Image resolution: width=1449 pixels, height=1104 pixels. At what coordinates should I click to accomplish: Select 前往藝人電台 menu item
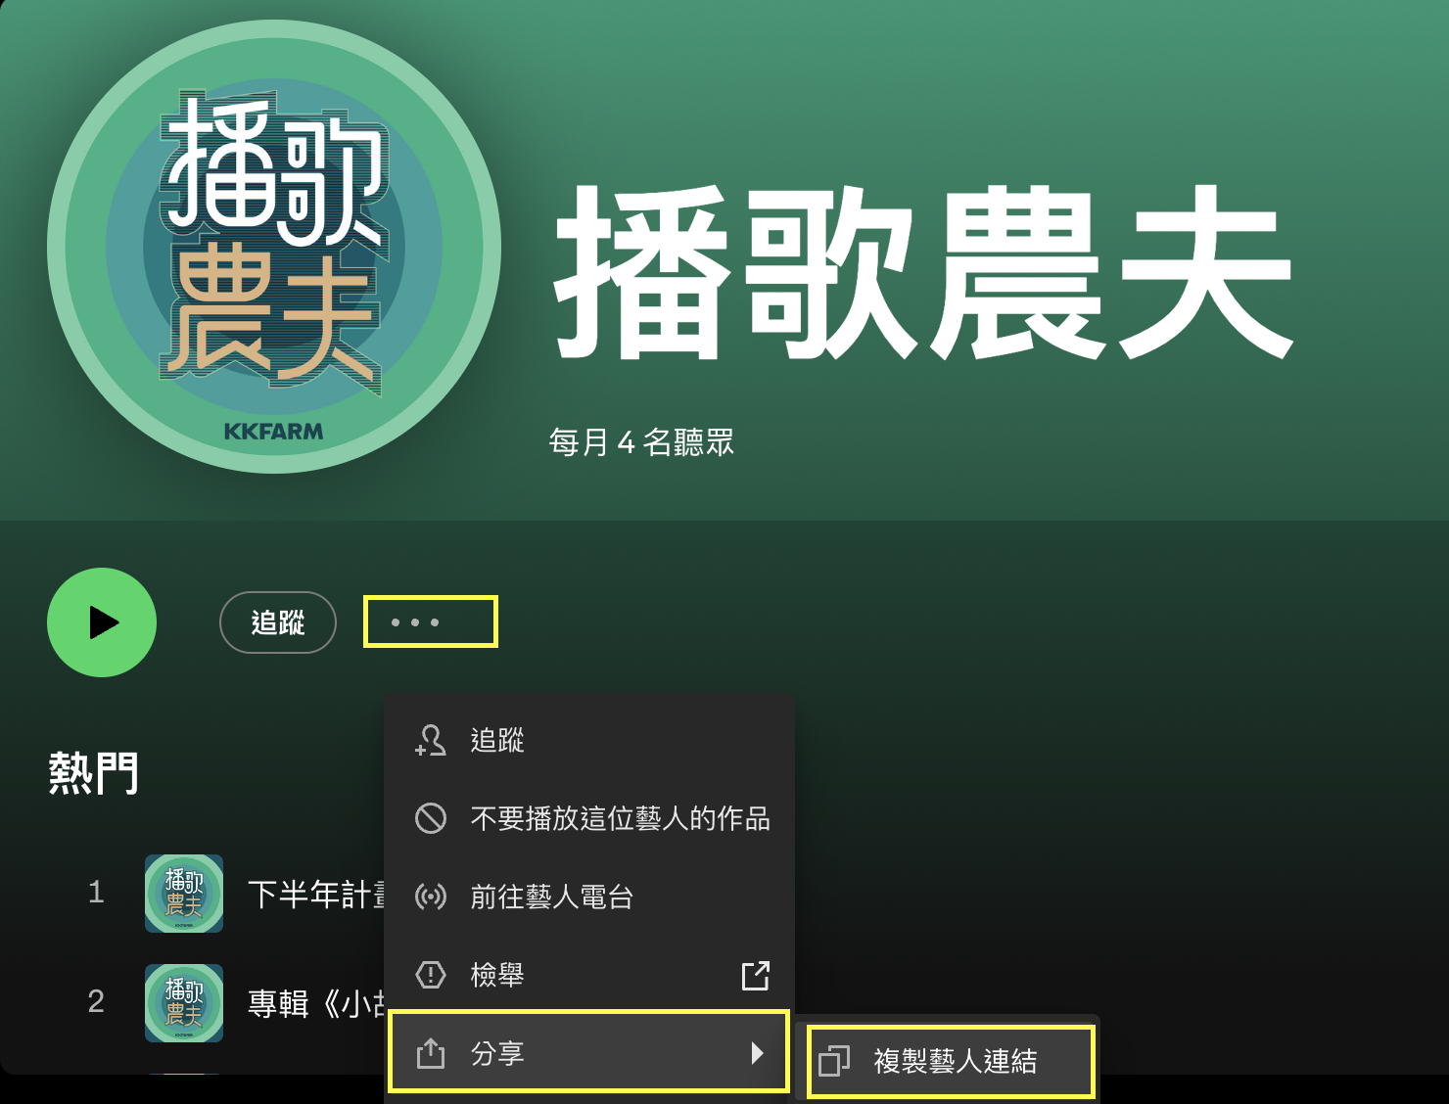tap(589, 897)
